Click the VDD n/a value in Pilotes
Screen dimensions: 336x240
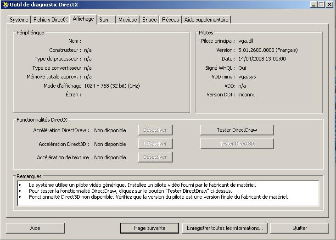[242, 86]
